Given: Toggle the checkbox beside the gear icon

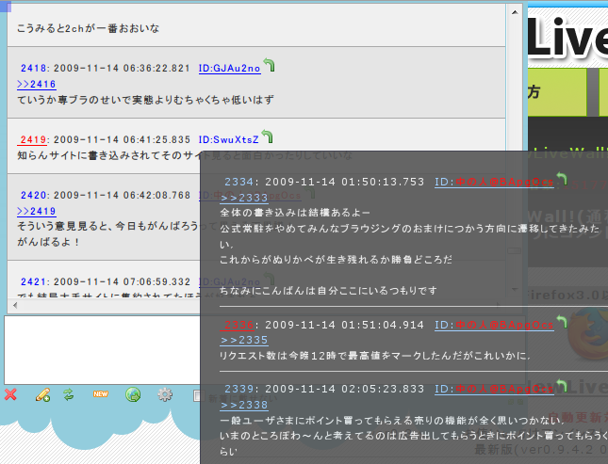Looking at the screenshot, I should coord(198,396).
